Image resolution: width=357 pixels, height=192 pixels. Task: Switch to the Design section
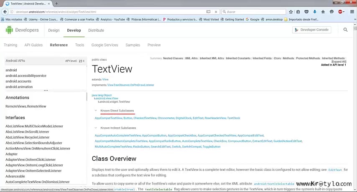54,30
